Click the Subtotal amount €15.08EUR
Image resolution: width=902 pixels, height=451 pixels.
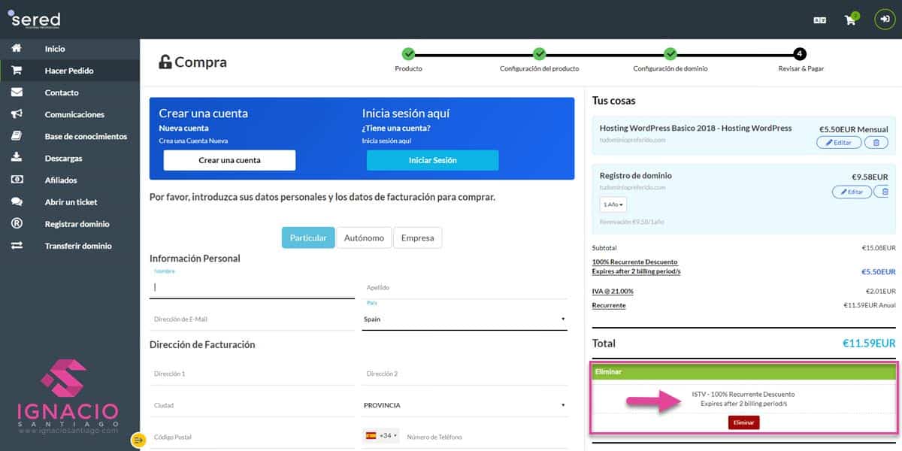(879, 247)
